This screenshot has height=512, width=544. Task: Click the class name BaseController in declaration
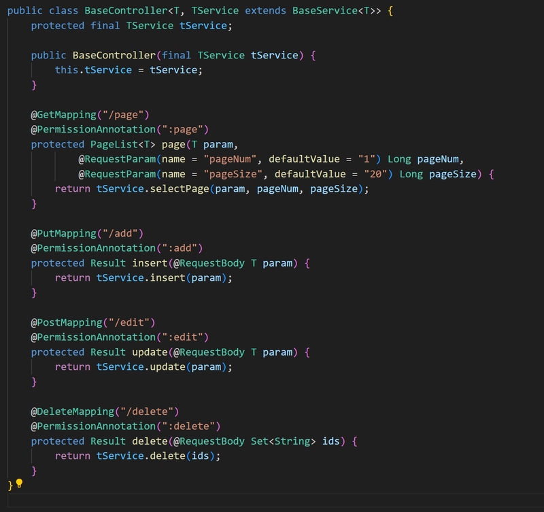pyautogui.click(x=126, y=11)
